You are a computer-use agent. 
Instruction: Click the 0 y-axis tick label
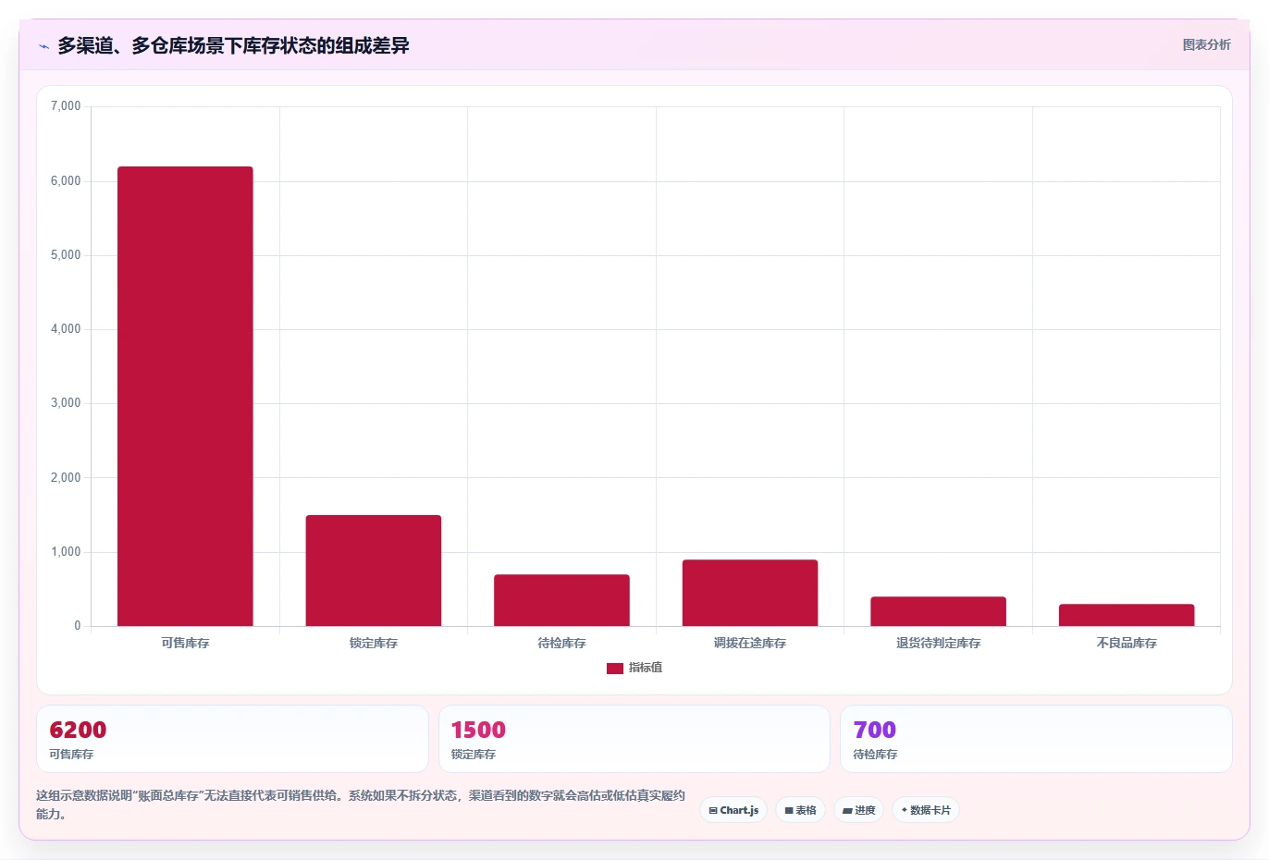78,626
